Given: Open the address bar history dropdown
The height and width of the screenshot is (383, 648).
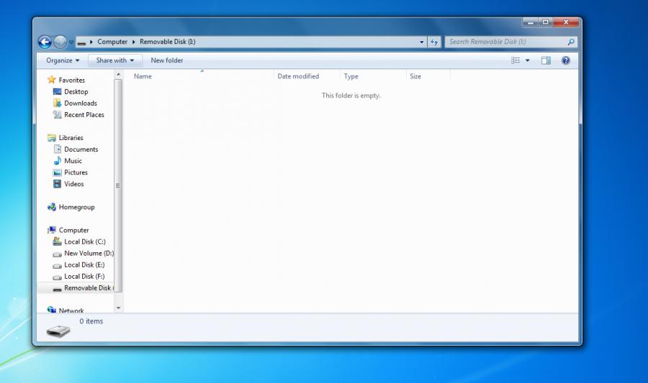Looking at the screenshot, I should pos(421,42).
